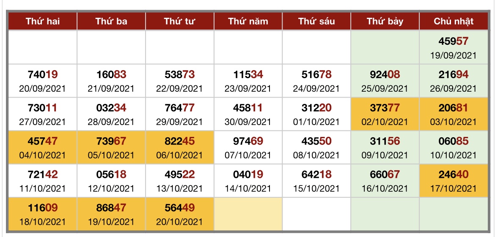495x237 pixels.
Task: Click the Thứ sáu column header
Action: coord(316,21)
